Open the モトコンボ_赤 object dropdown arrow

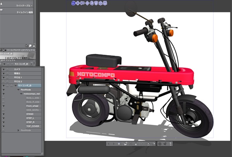click(x=32, y=64)
